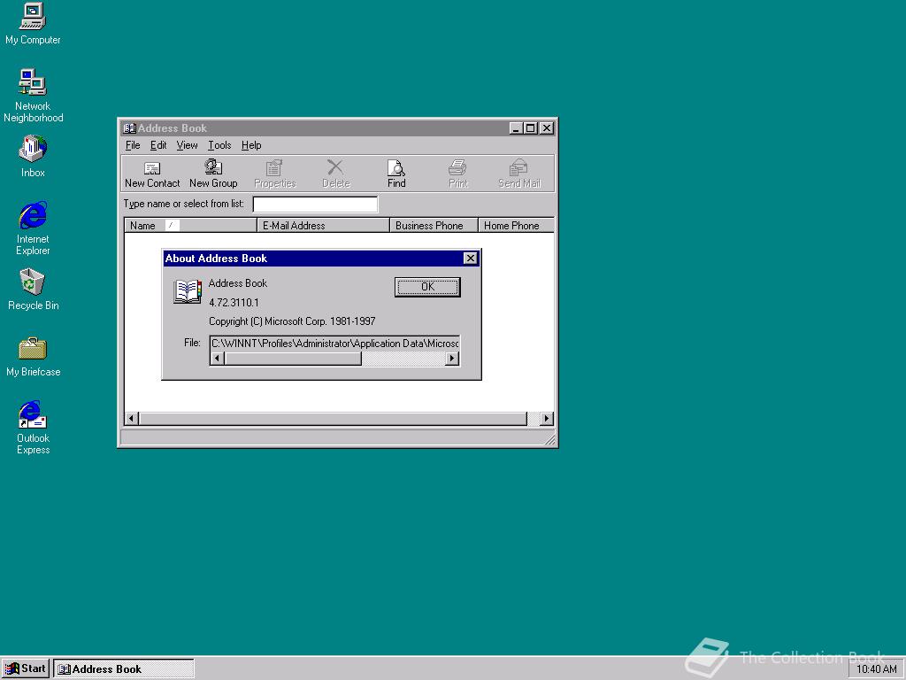This screenshot has width=906, height=680.
Task: Click the Start button
Action: (26, 668)
